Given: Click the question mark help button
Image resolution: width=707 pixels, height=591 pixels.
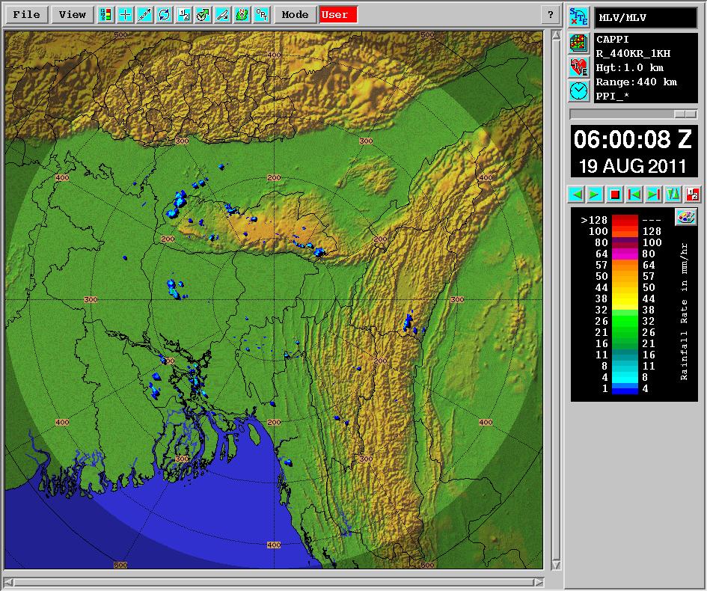Looking at the screenshot, I should click(x=550, y=14).
